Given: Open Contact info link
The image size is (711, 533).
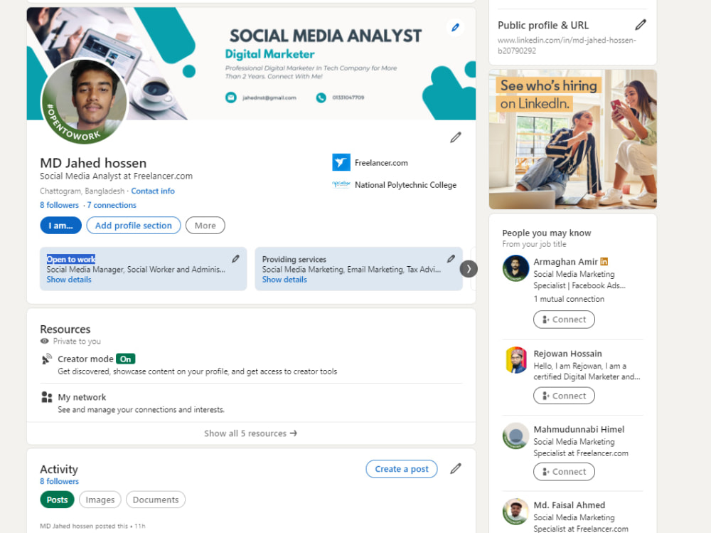Looking at the screenshot, I should point(153,191).
